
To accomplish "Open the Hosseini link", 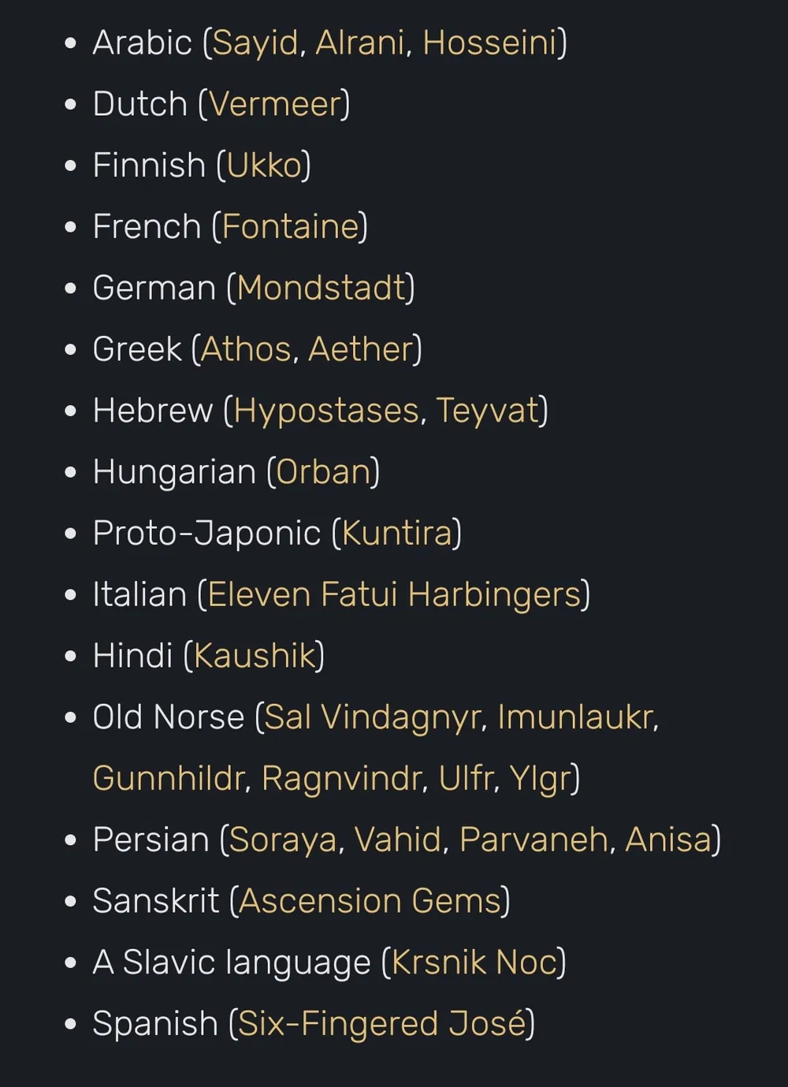I will [x=490, y=43].
